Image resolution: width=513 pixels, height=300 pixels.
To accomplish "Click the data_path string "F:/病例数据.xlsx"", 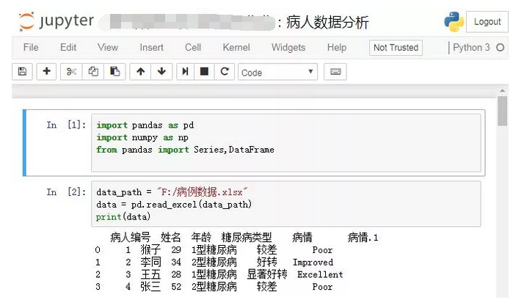I will click(202, 191).
